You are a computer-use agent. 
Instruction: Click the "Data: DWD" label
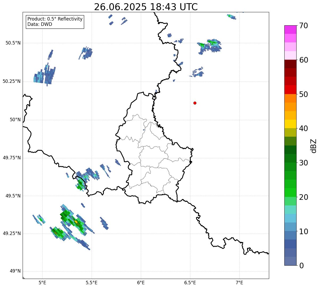tap(40, 24)
